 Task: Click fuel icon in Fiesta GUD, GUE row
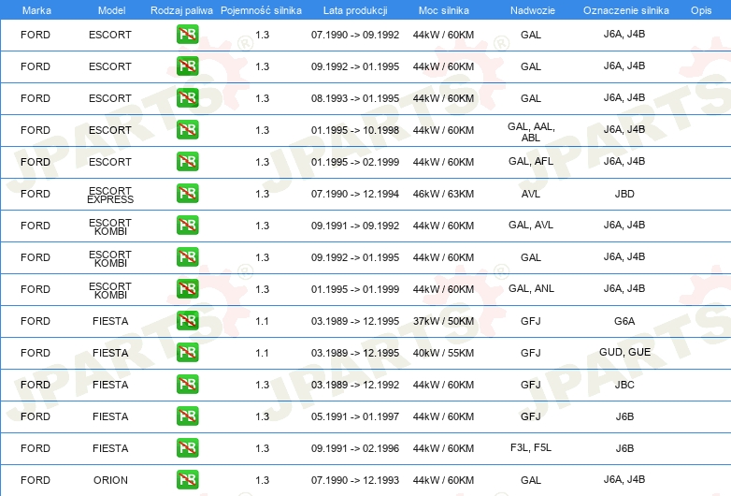click(x=187, y=352)
